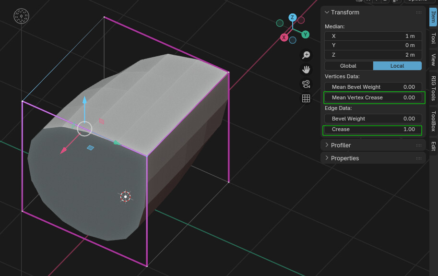Click the hand pan view icon
This screenshot has width=438, height=276.
pos(306,70)
